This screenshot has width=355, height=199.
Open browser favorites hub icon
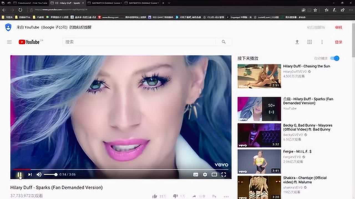(x=326, y=10)
